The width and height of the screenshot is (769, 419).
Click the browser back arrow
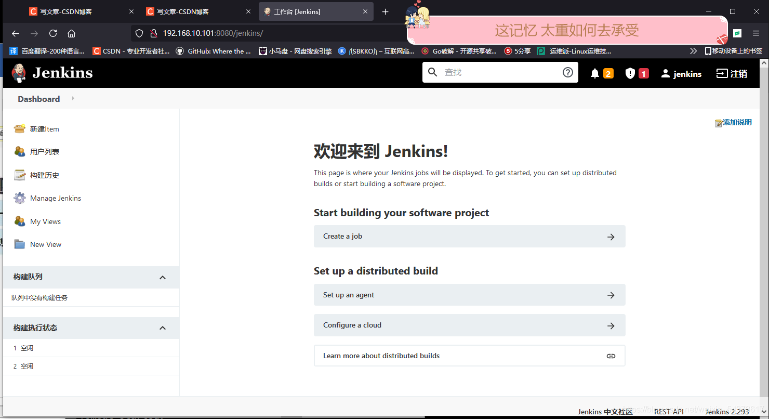(x=16, y=33)
